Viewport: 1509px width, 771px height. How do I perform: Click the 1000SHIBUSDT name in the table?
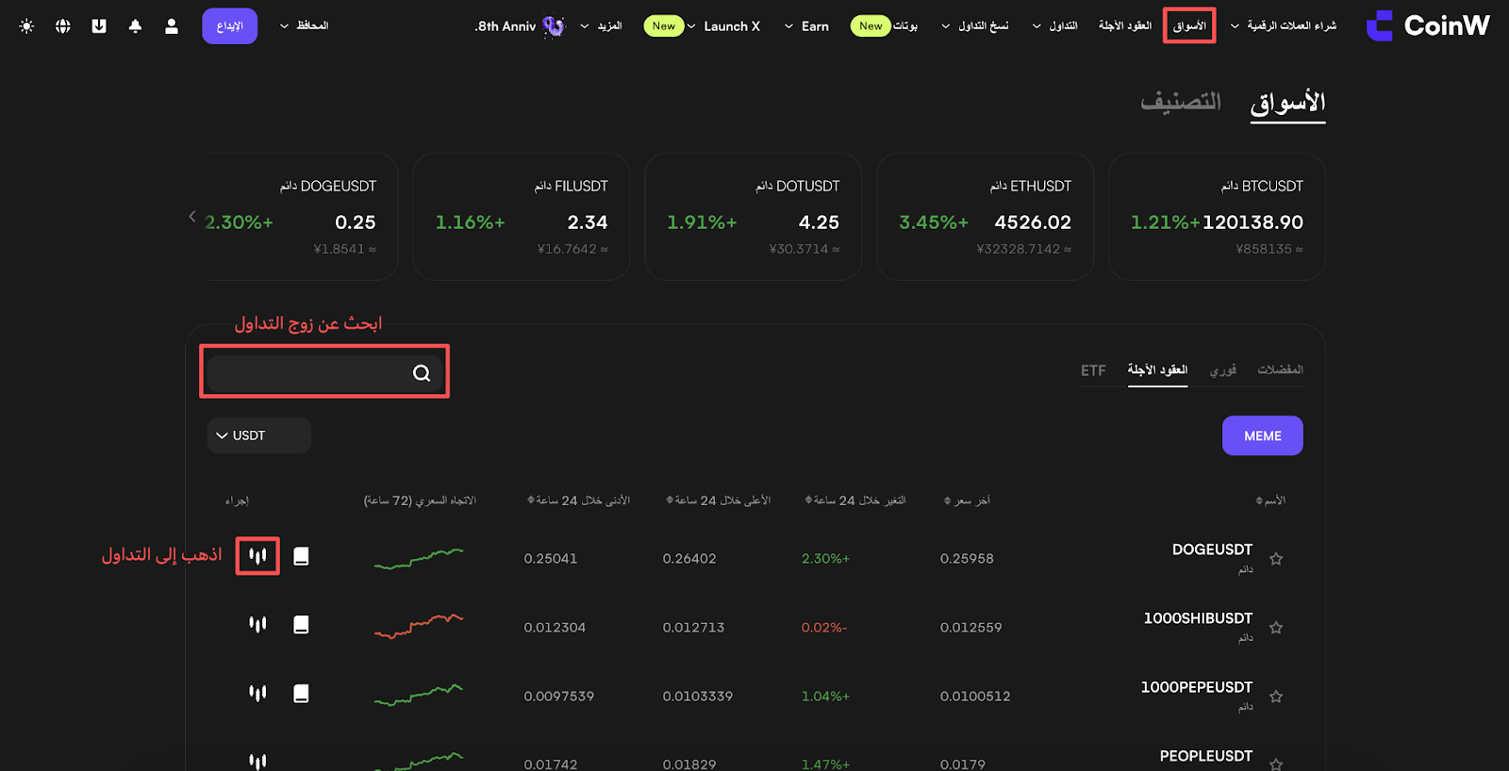[x=1198, y=618]
